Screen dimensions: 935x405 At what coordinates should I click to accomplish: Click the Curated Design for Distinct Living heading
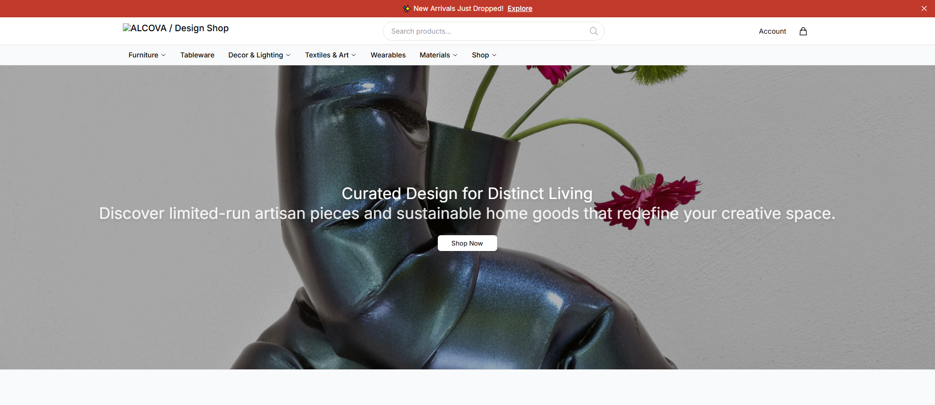467,194
